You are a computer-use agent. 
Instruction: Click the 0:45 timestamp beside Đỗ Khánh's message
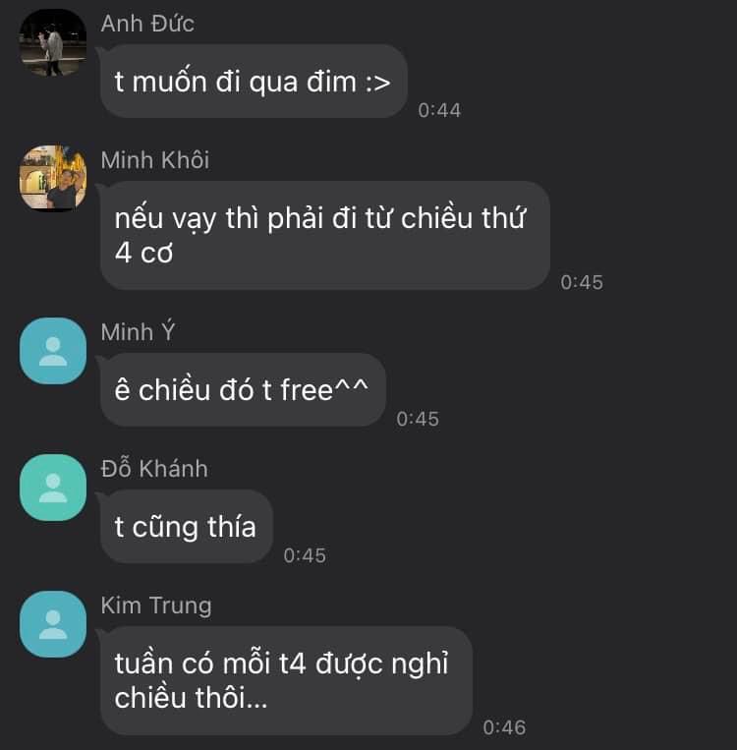(x=305, y=555)
